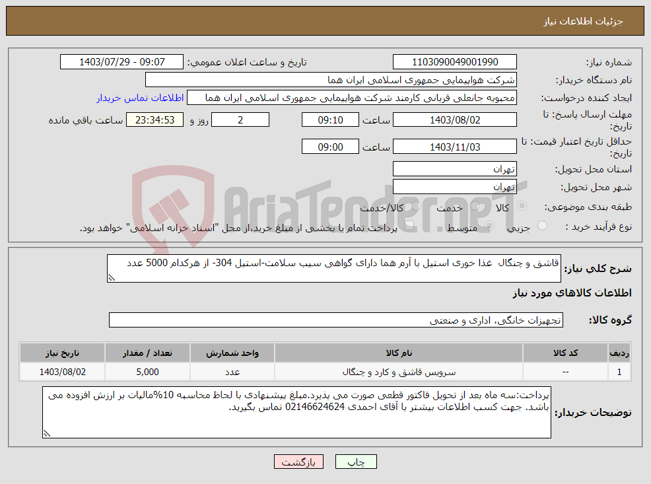Click the goods group field تجهیزات خانگی، اداری و صنعتی
This screenshot has width=651, height=484.
[336, 320]
